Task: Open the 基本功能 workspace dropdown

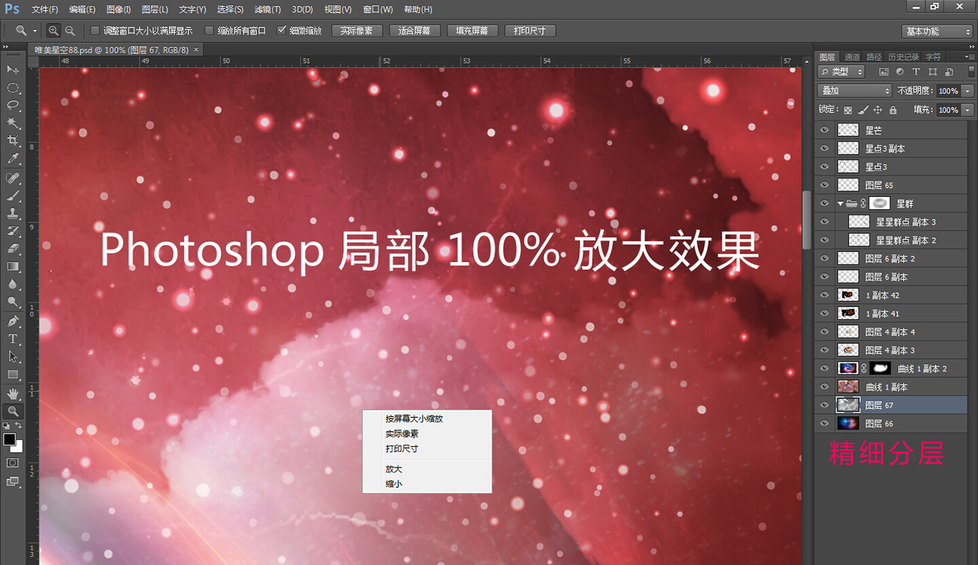Action: click(938, 31)
